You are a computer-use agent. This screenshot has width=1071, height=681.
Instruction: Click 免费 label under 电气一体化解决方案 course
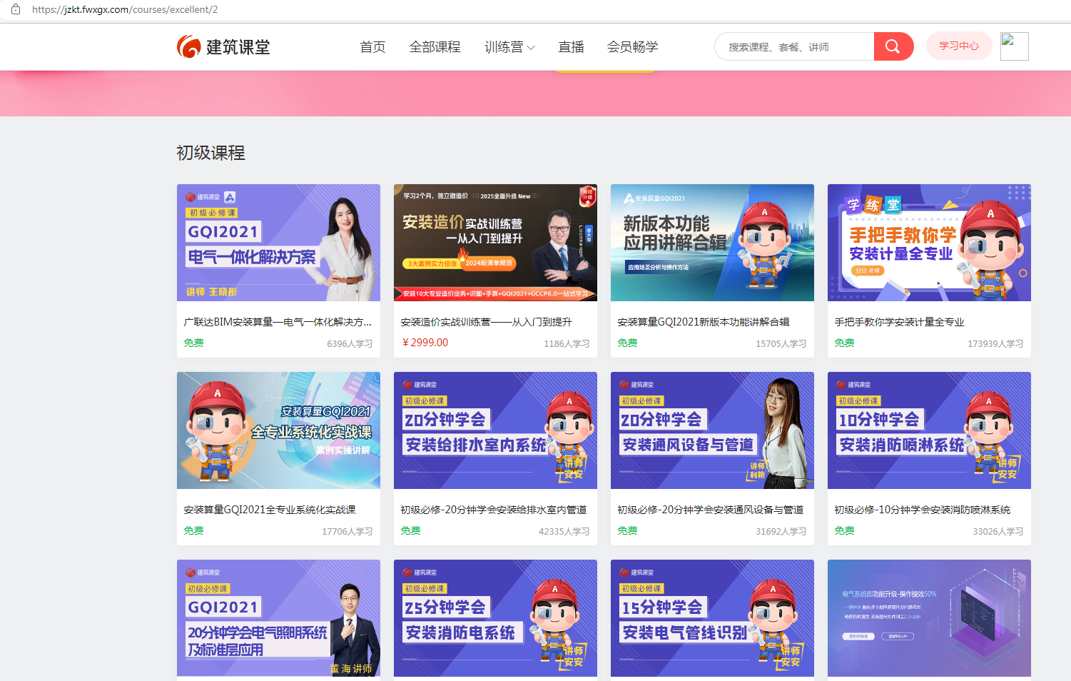(193, 343)
